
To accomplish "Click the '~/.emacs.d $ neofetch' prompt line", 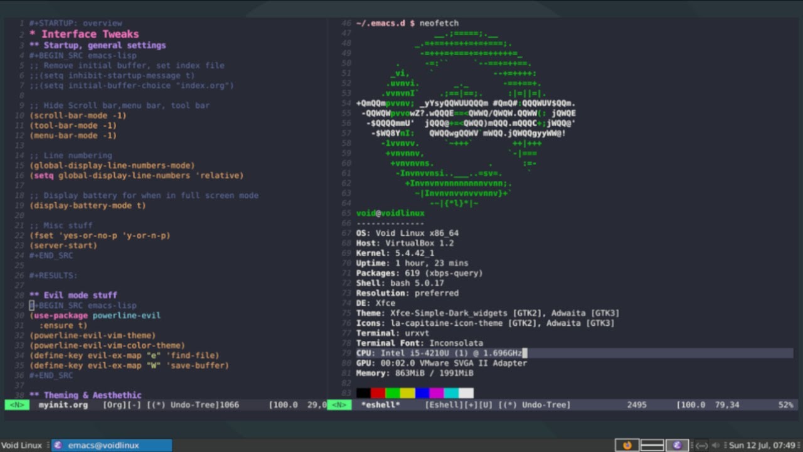I will 407,23.
